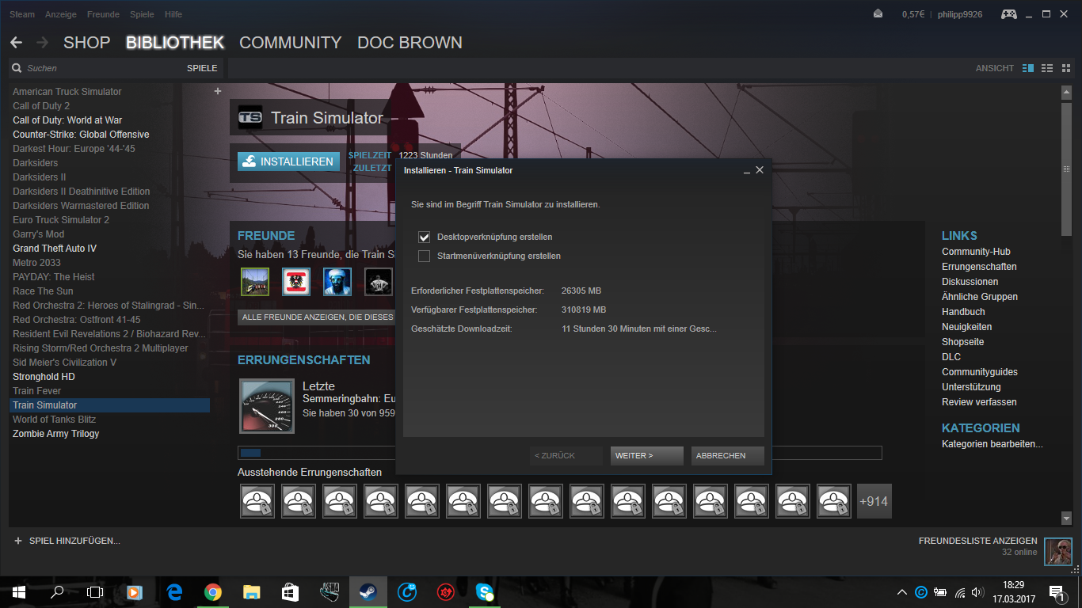This screenshot has width=1082, height=608.
Task: Open Review verfassen link
Action: coord(979,402)
